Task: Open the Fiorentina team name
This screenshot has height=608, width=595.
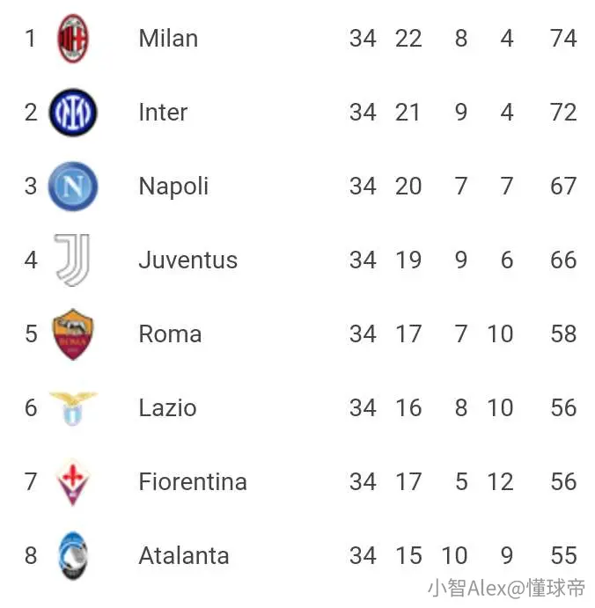Action: tap(193, 482)
